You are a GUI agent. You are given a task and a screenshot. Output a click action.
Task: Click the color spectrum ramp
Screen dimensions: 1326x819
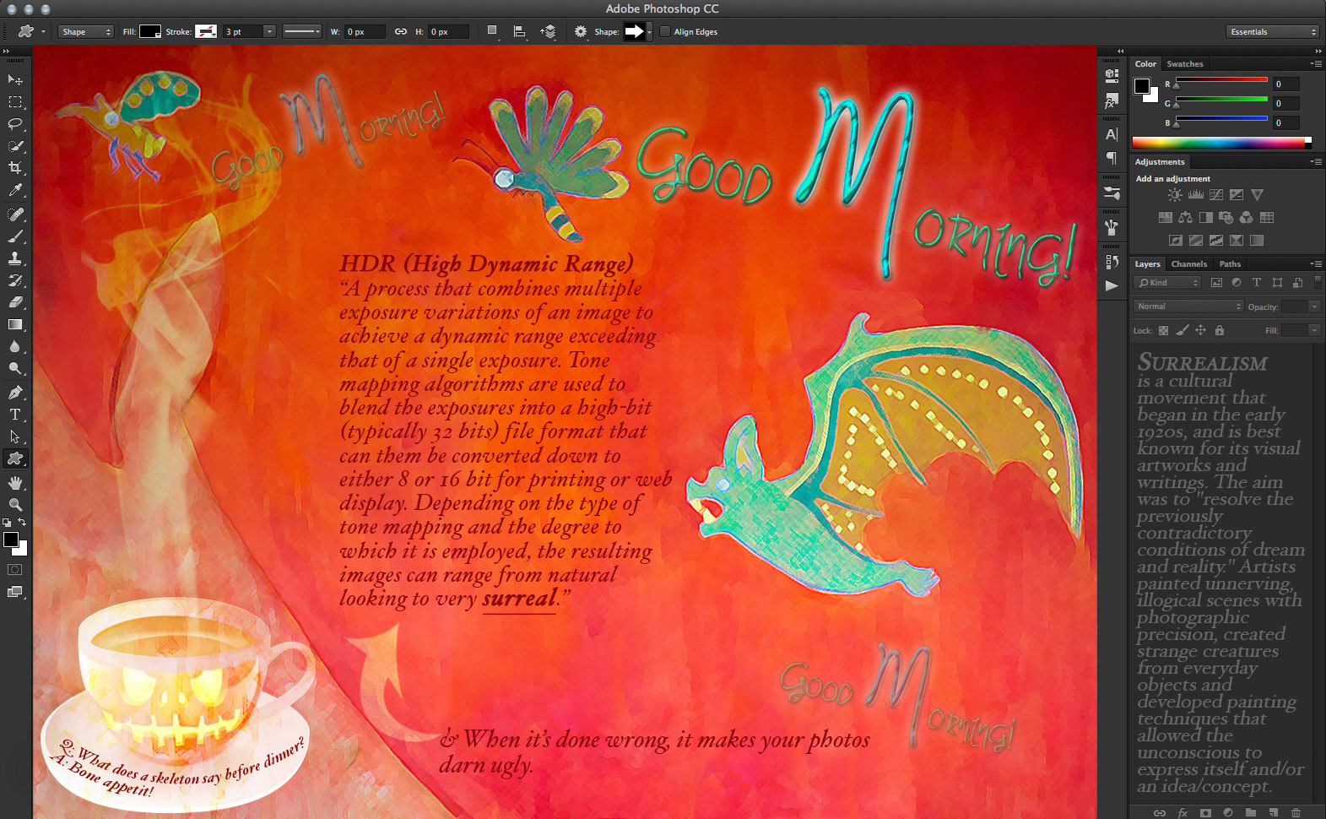pyautogui.click(x=1221, y=143)
